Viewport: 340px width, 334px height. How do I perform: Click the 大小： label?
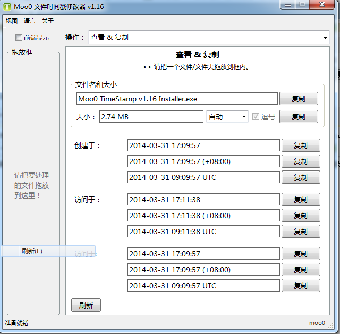[86, 117]
